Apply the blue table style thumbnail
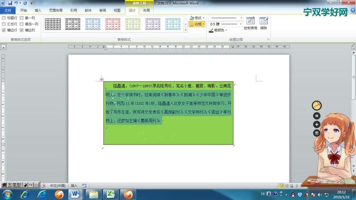The image size is (356, 200). pyautogui.click(x=93, y=24)
